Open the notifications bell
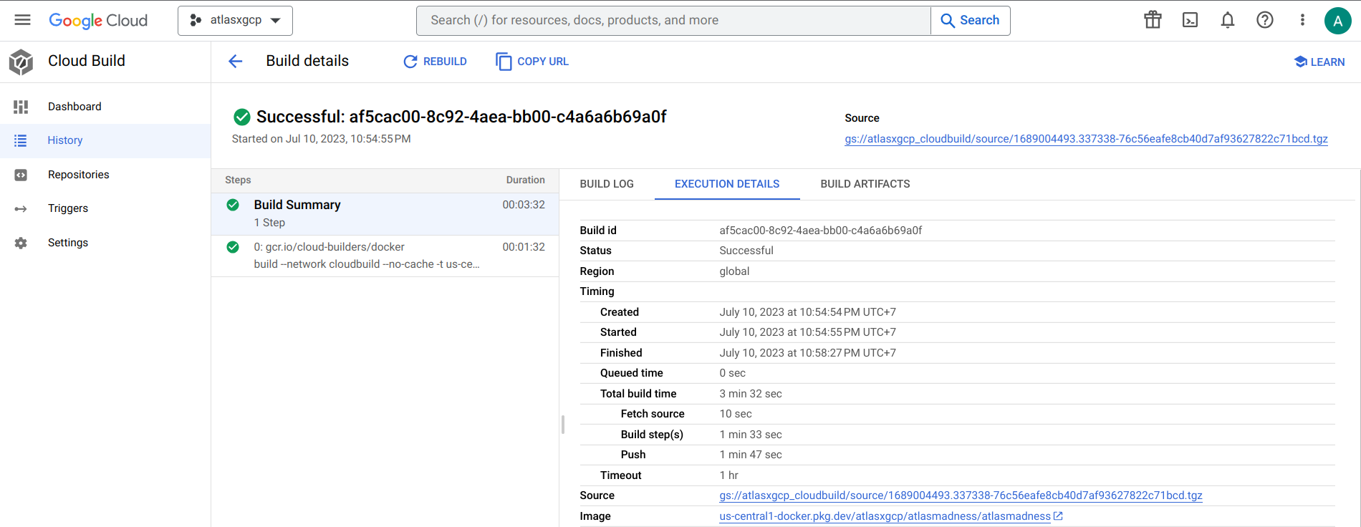Image resolution: width=1361 pixels, height=527 pixels. 1227,20
